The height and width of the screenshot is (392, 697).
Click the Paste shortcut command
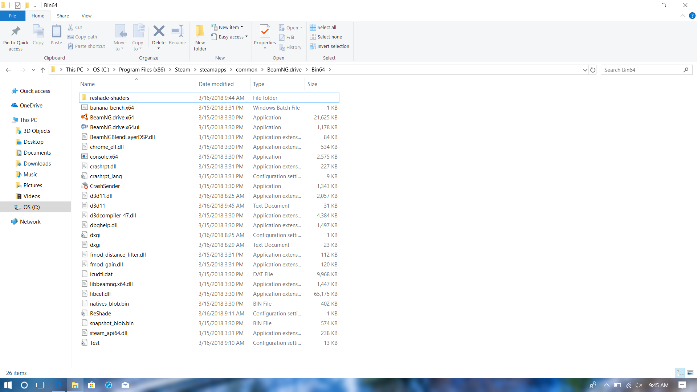[x=86, y=46]
